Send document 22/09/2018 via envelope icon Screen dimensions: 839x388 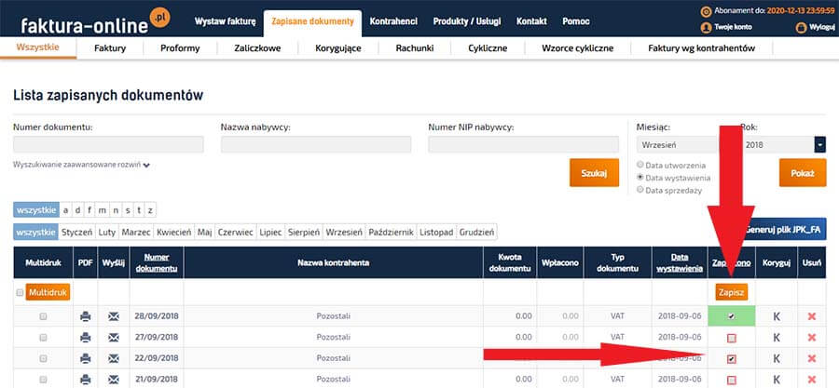[114, 358]
